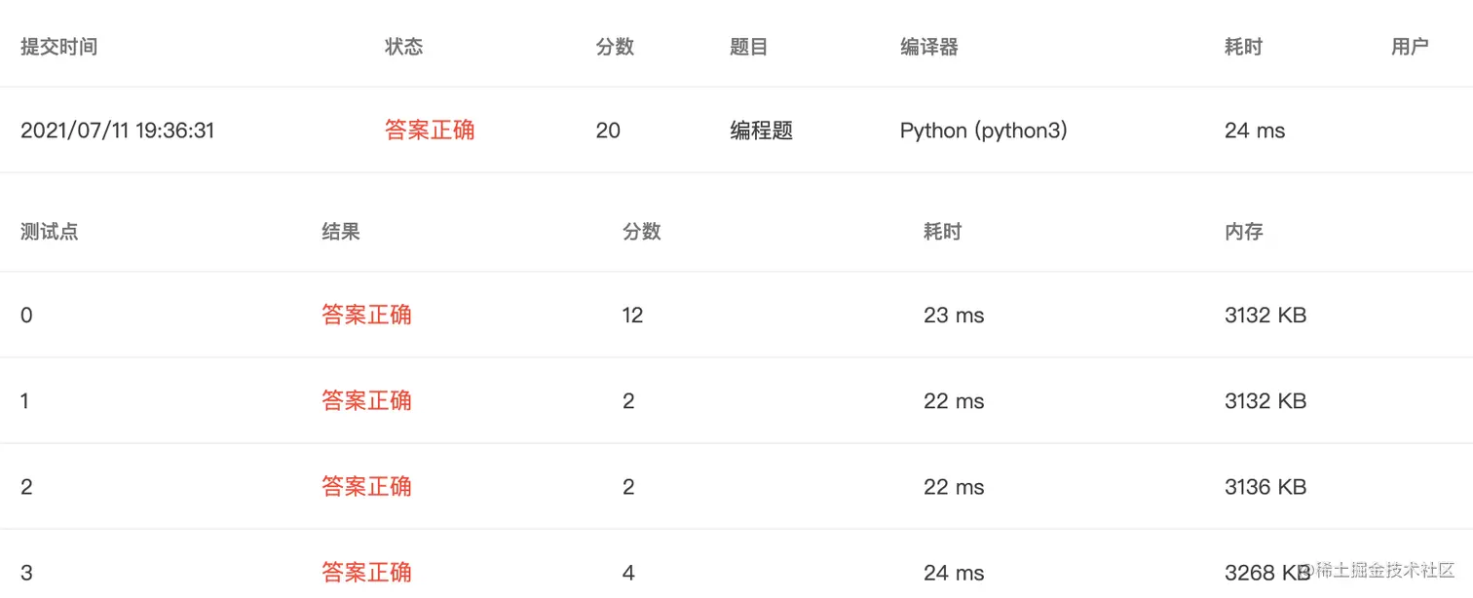Click the 状态 column header
1473x598 pixels.
pyautogui.click(x=404, y=47)
